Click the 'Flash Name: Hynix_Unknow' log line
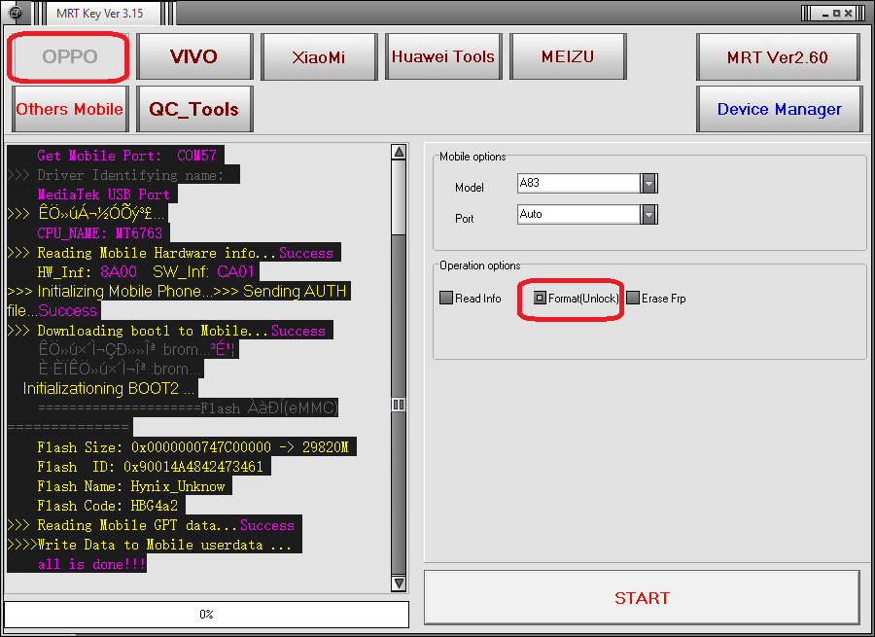875x637 pixels. (131, 486)
